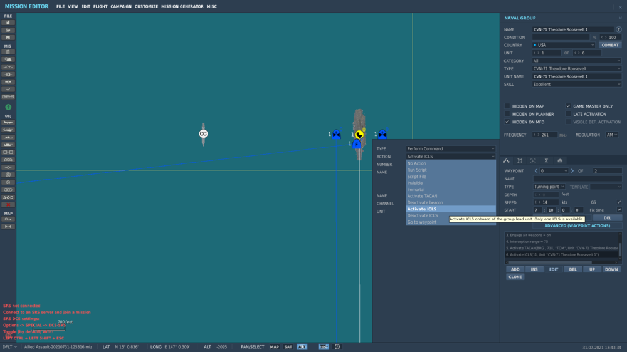Select the add airplane group tool
Viewport: 627px width, 352px height.
(8, 122)
